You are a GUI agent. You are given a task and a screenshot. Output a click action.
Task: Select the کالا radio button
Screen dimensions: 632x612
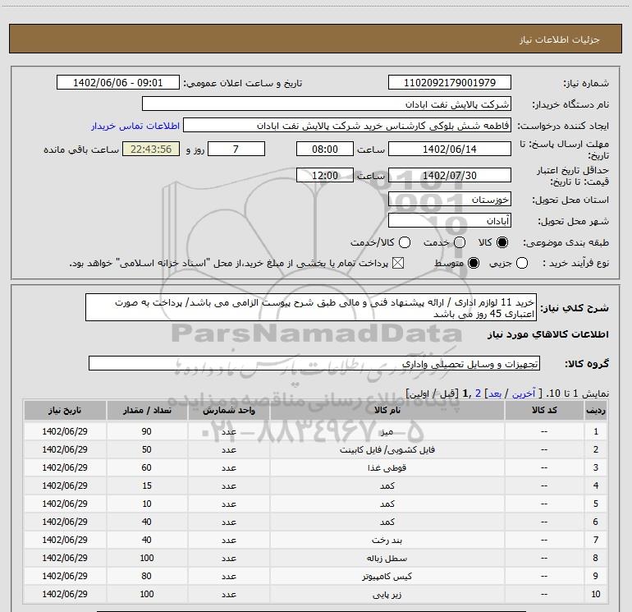(502, 242)
